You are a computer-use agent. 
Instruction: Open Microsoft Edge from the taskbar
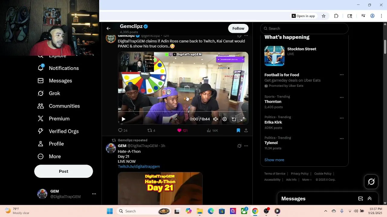click(x=211, y=211)
